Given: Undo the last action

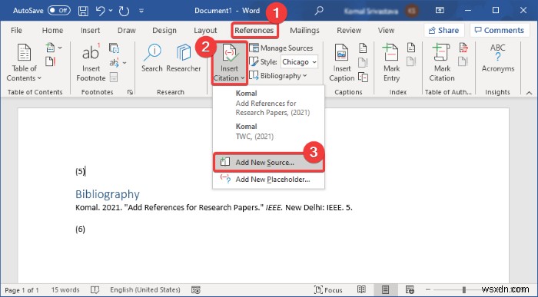Looking at the screenshot, I should tap(100, 11).
